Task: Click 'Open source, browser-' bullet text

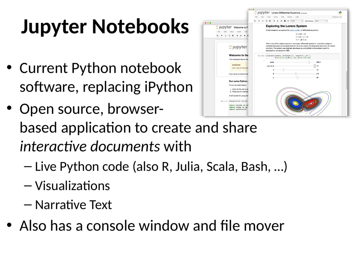Action: click(x=91, y=109)
